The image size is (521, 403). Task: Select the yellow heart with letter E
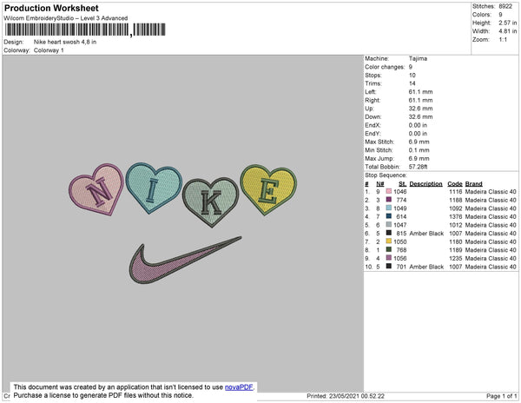[268, 189]
